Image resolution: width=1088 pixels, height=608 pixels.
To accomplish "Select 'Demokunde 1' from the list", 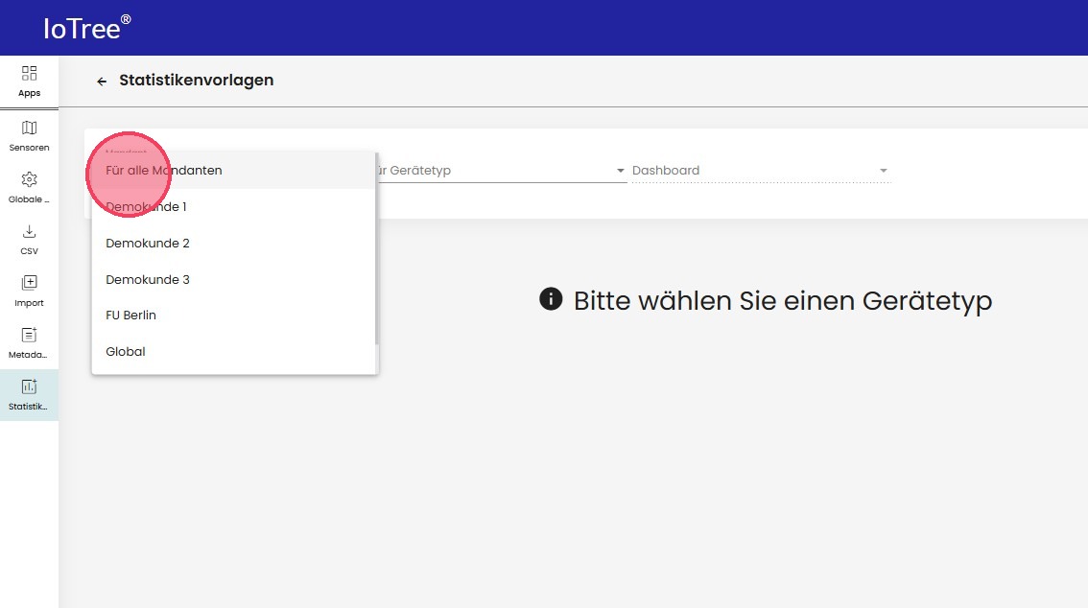I will [147, 207].
